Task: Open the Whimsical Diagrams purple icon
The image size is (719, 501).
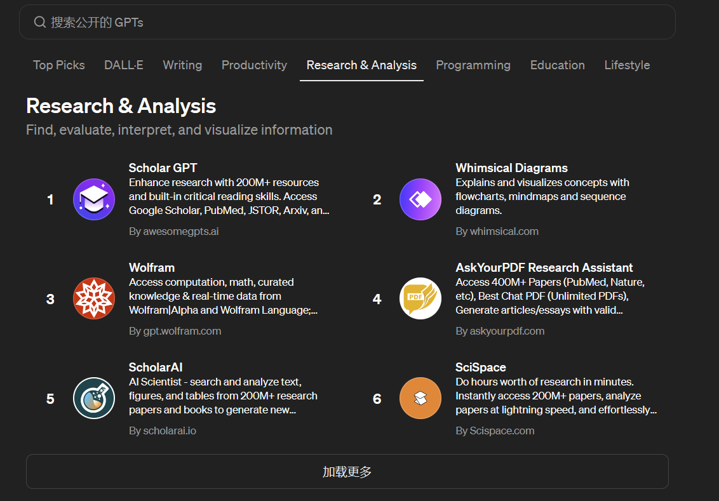Action: pos(420,199)
